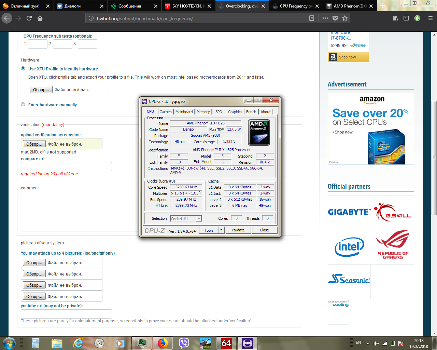Open Socket #1 selection dropdown in CPU-Z
Viewport: 437px width, 350px height.
pos(186,218)
